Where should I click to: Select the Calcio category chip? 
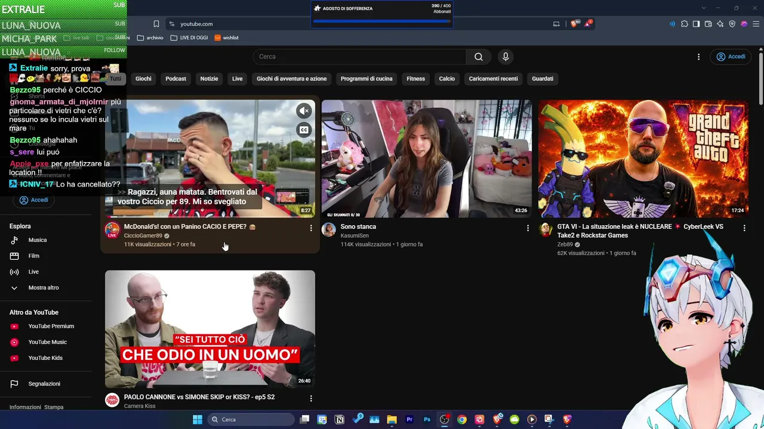446,79
